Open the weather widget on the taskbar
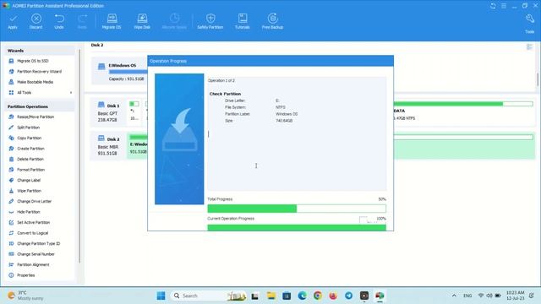The image size is (541, 304). coord(26,296)
